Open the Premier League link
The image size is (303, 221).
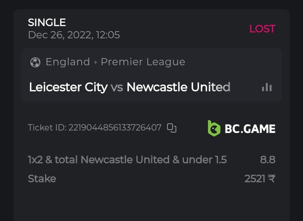click(143, 62)
